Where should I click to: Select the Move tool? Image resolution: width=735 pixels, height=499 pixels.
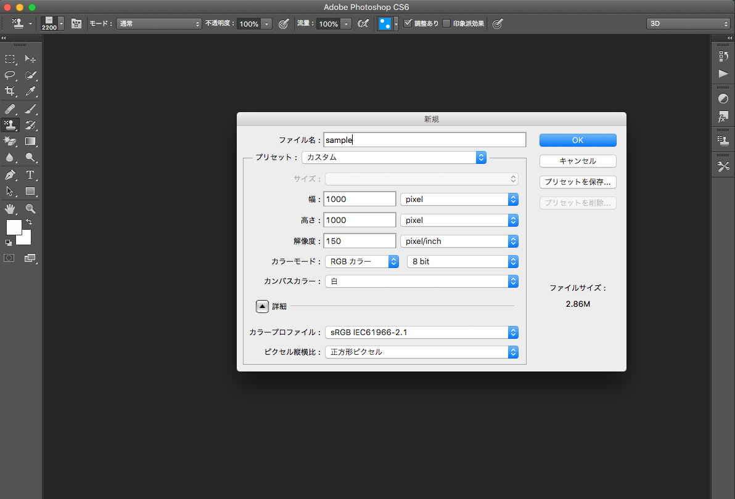pos(30,59)
